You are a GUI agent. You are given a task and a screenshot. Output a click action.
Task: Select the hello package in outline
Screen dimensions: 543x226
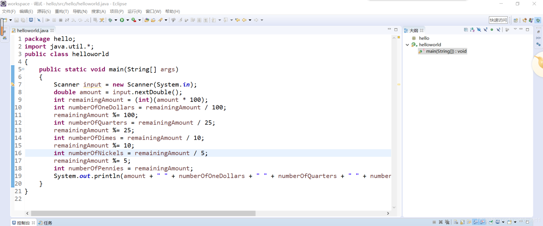pyautogui.click(x=424, y=38)
